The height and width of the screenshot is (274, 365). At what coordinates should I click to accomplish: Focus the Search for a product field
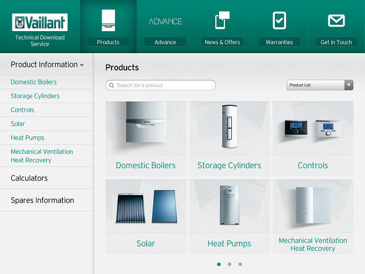(160, 85)
